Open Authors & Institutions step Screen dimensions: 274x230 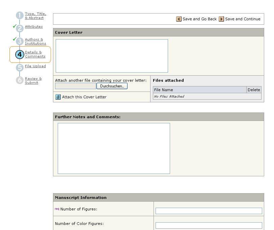click(35, 42)
